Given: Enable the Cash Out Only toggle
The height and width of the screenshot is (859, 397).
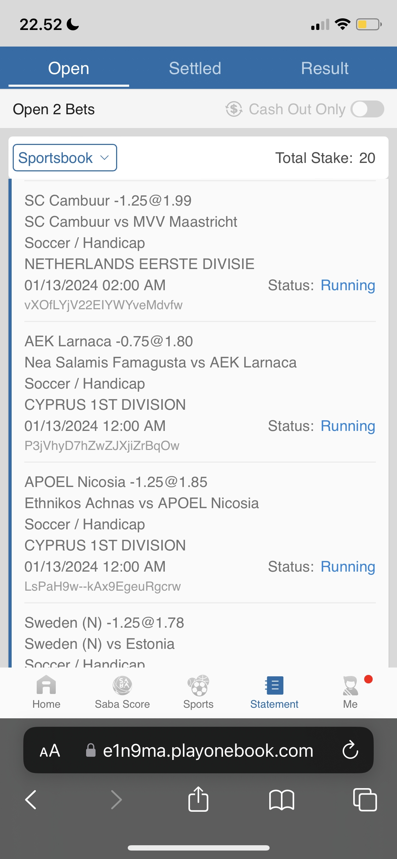Looking at the screenshot, I should [367, 109].
